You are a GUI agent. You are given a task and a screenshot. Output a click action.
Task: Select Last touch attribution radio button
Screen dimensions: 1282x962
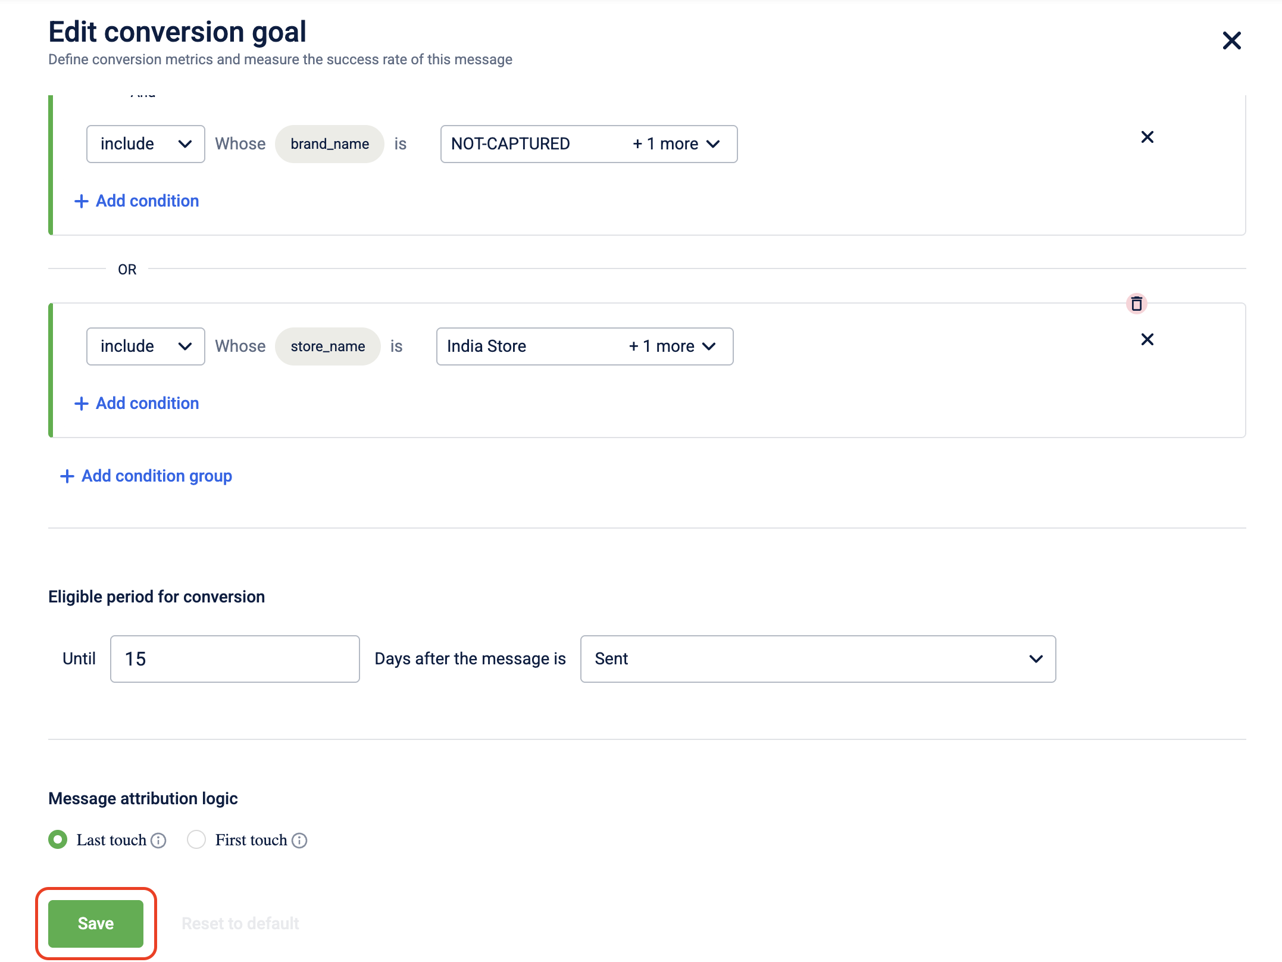pyautogui.click(x=58, y=839)
